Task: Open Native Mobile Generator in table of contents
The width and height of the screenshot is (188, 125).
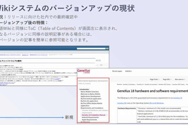Action: click(90, 92)
